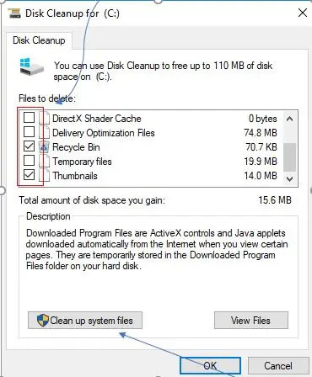Click the shield icon on Clean up system files

coord(43,321)
